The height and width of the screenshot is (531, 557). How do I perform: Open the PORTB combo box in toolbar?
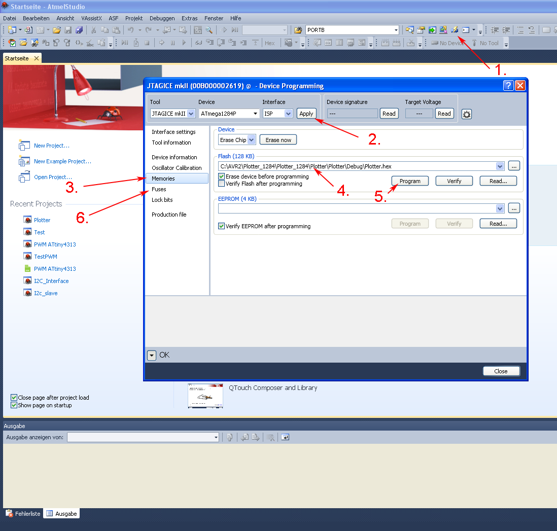pyautogui.click(x=352, y=30)
